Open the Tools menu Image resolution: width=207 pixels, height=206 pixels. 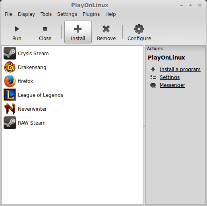46,14
